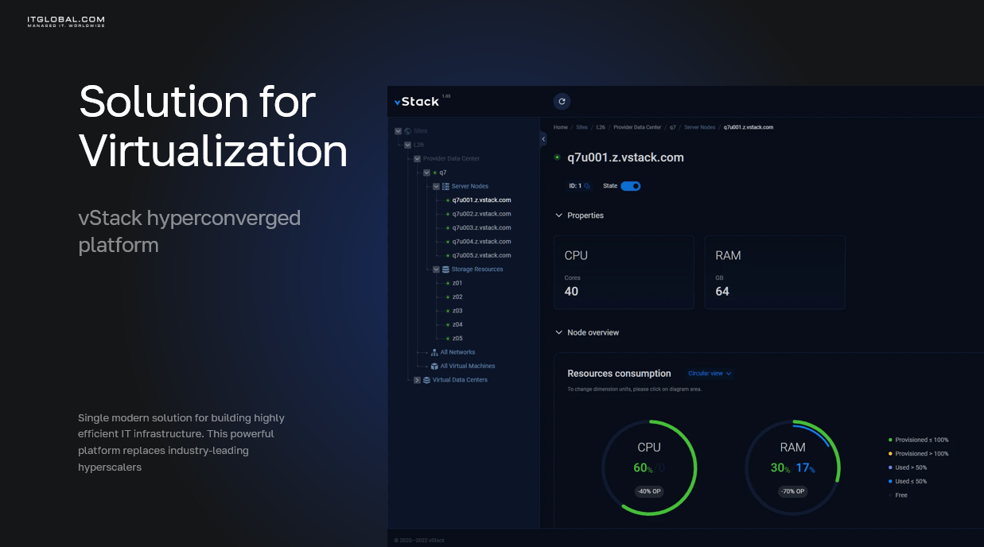Collapse the Provider Data Center node
Viewport: 984px width, 547px height.
pyautogui.click(x=417, y=159)
